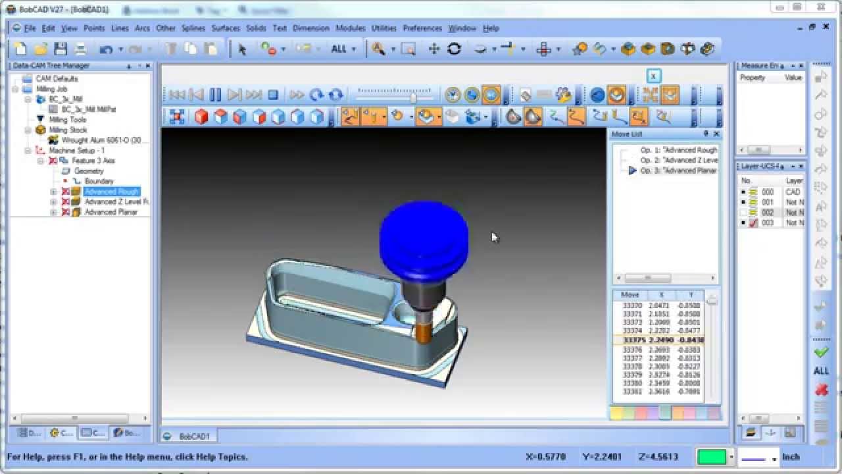Collapse Machine Setup - 1 node

coord(28,150)
